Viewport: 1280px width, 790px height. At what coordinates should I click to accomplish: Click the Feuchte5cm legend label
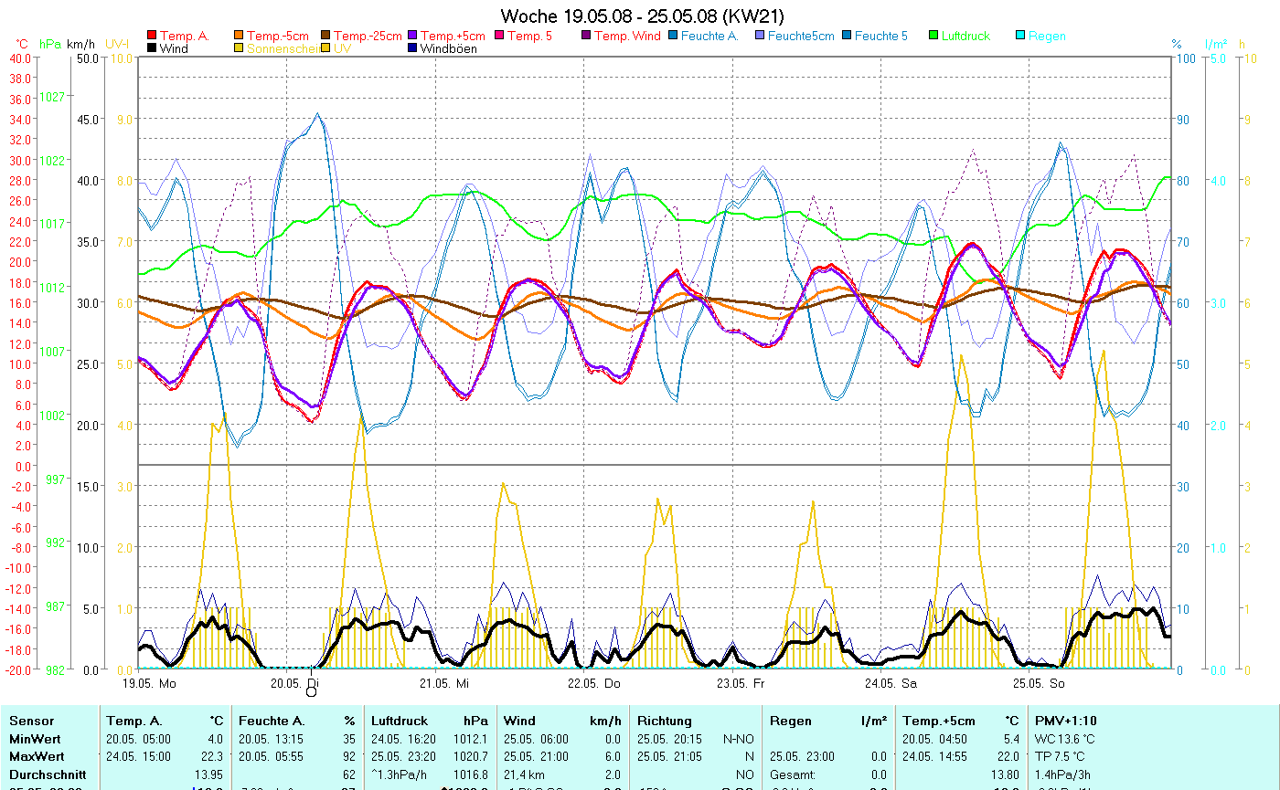tap(801, 36)
